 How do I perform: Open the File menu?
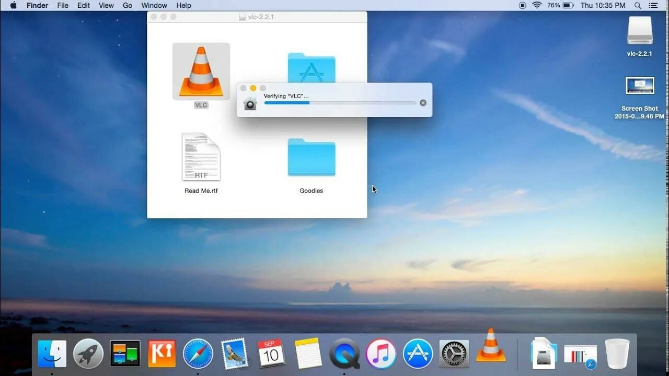pos(63,5)
